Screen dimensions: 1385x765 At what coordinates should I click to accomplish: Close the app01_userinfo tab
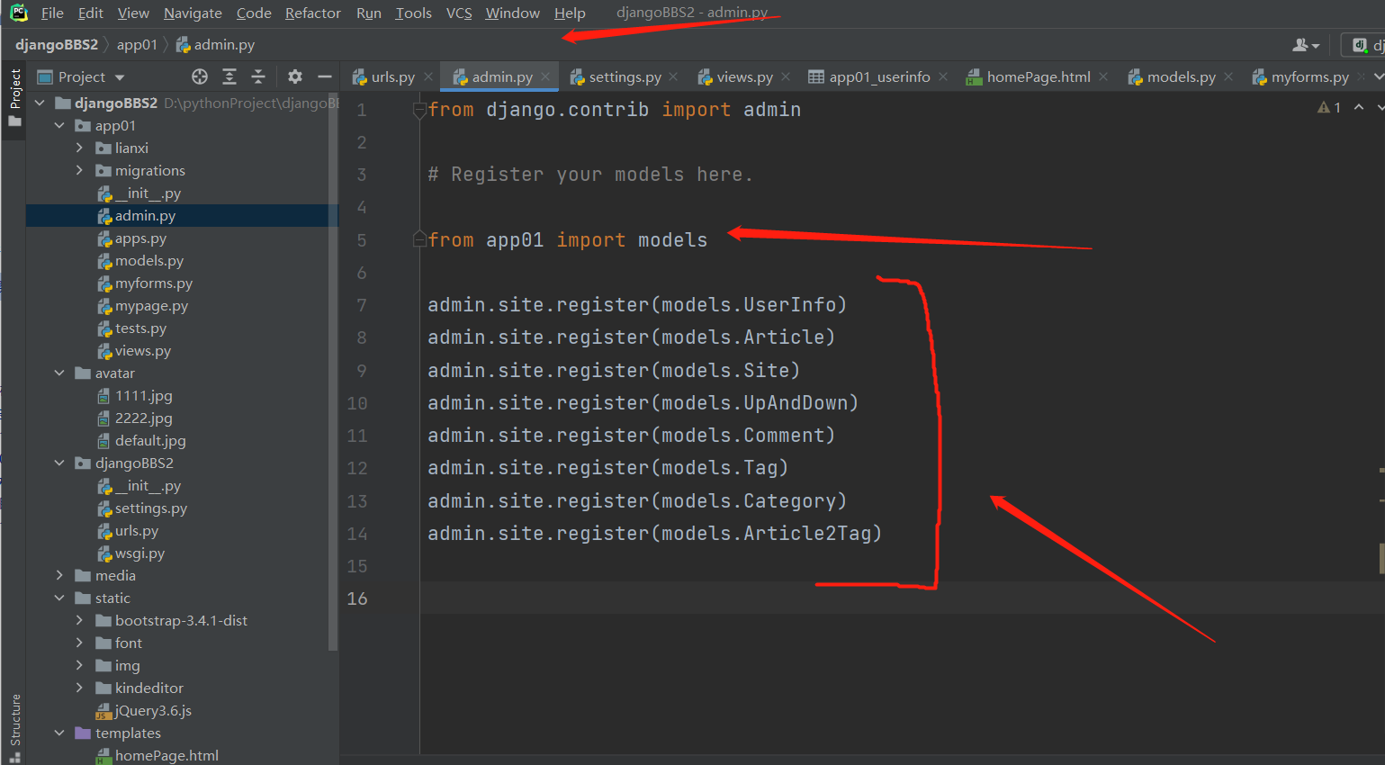(x=943, y=76)
